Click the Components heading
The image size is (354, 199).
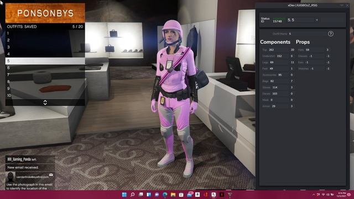(x=275, y=42)
